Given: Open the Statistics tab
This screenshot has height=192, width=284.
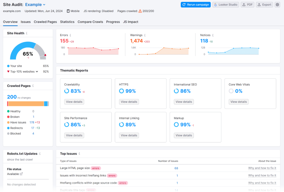Looking at the screenshot, I should (67, 22).
